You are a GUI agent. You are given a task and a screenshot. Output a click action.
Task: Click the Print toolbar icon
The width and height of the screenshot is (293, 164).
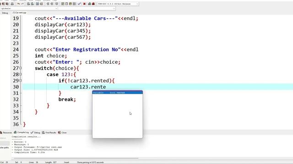click(x=12, y=4)
